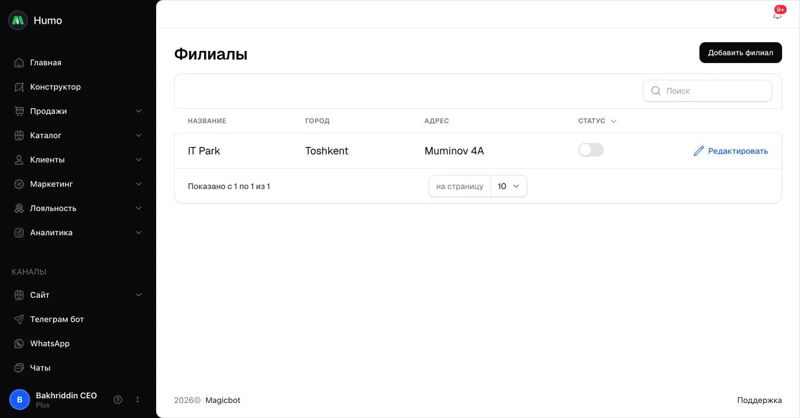Click the Muminov 4A address cell
This screenshot has height=418, width=800.
tap(454, 151)
